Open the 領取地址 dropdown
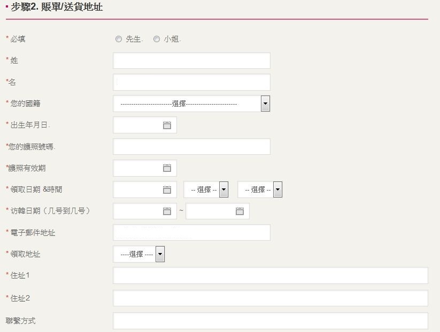The width and height of the screenshot is (440, 332). (139, 254)
